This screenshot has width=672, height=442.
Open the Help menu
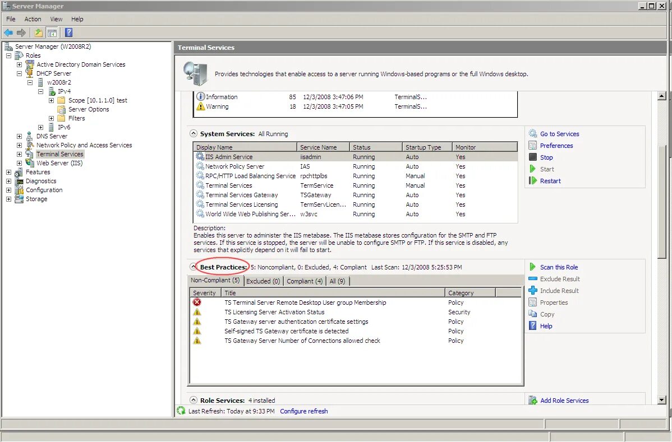(x=77, y=19)
